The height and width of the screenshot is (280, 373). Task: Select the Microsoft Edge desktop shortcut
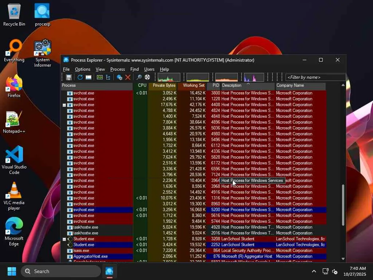pyautogui.click(x=14, y=232)
